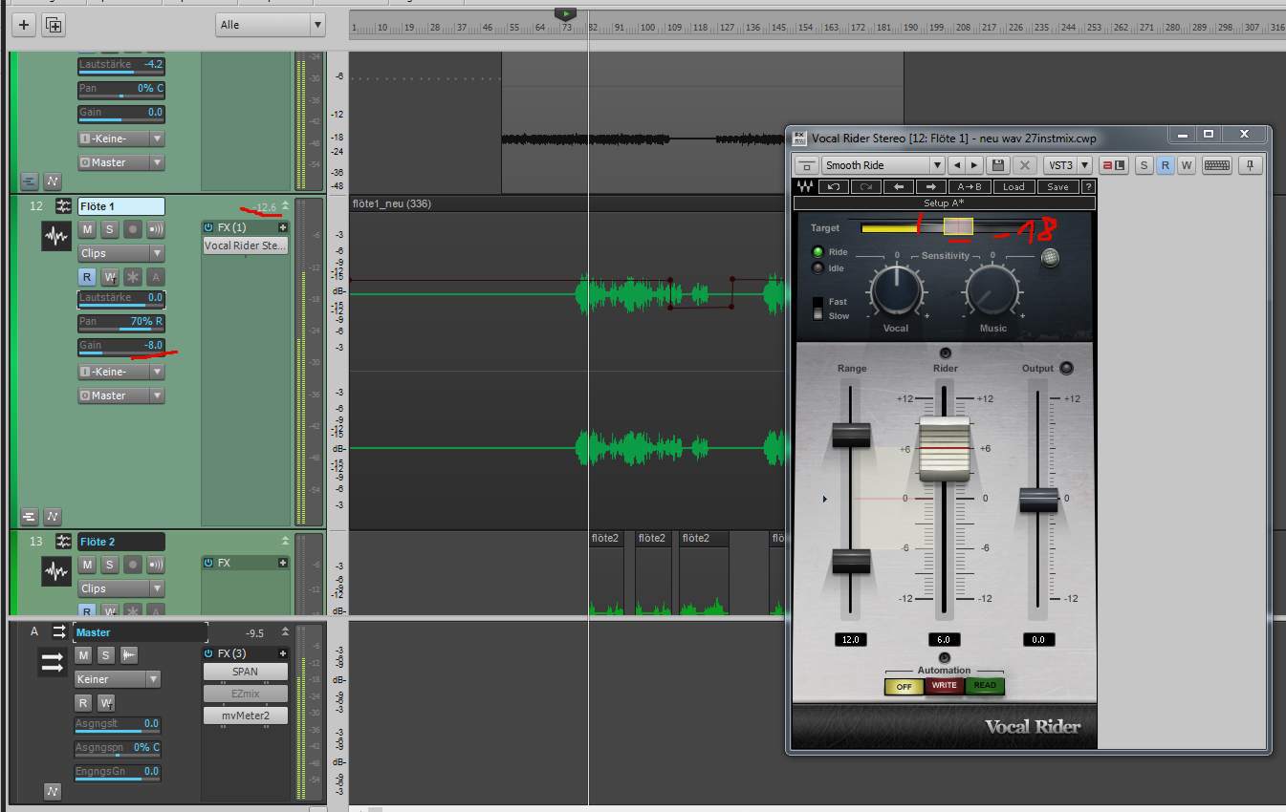Add an effect to Flöte 1 FX rack

tap(283, 227)
